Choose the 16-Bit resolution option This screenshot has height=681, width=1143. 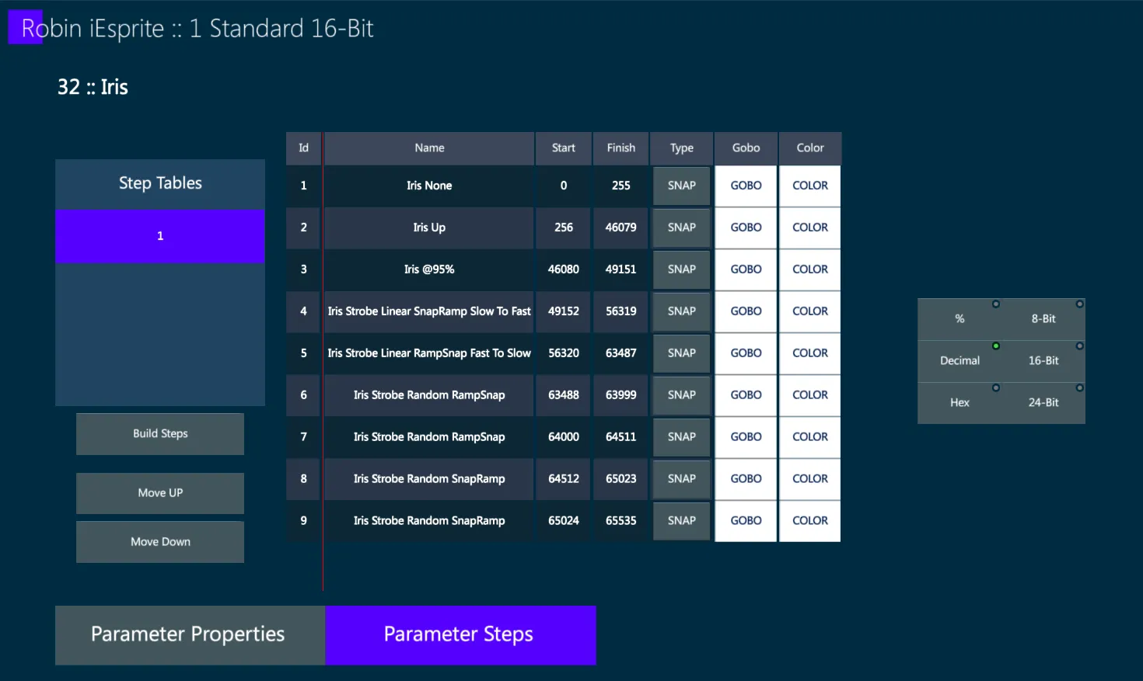pos(1043,361)
